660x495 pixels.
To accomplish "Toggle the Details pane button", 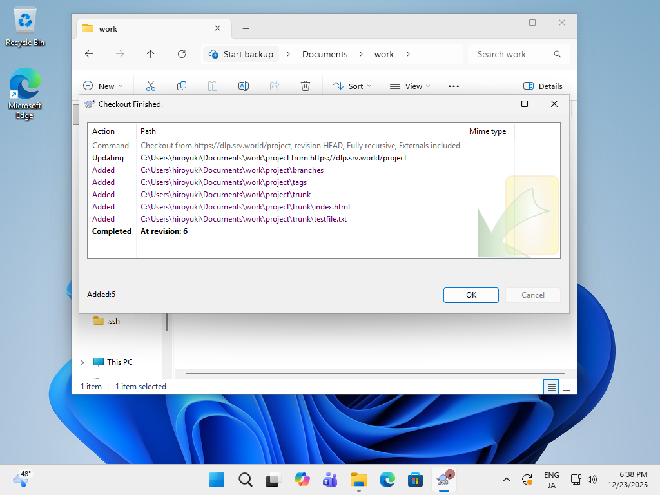I will click(543, 86).
